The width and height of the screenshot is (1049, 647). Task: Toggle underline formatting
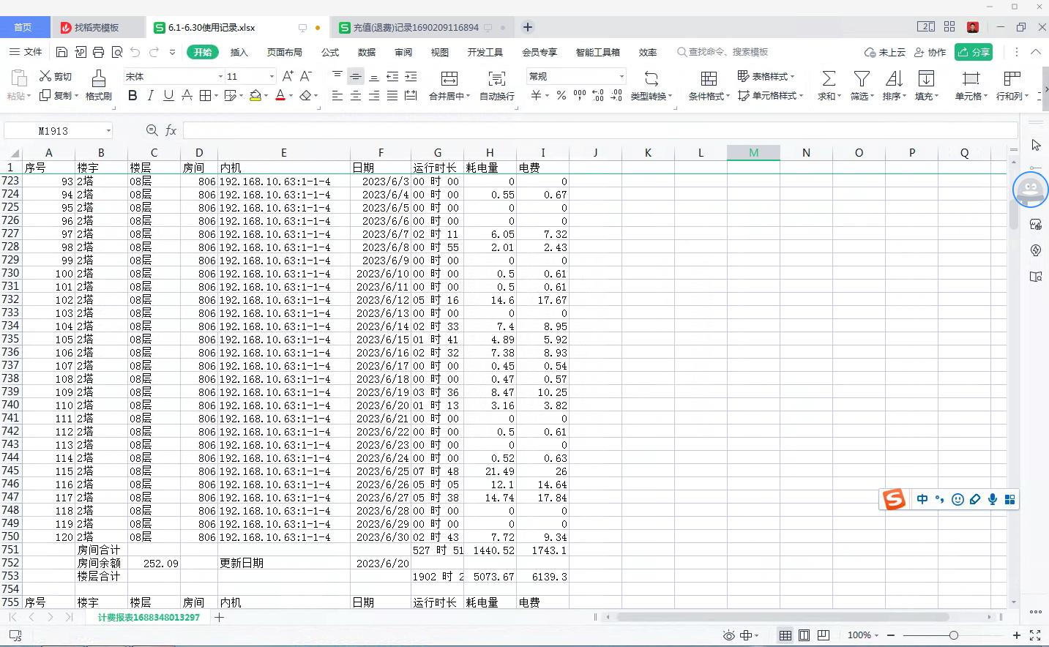tap(168, 96)
